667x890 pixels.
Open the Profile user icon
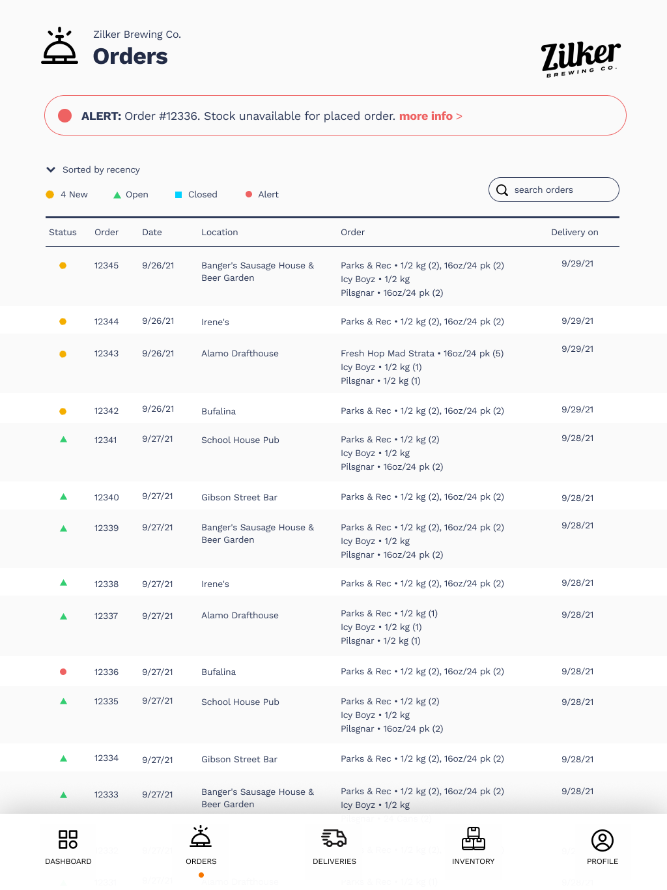point(602,840)
